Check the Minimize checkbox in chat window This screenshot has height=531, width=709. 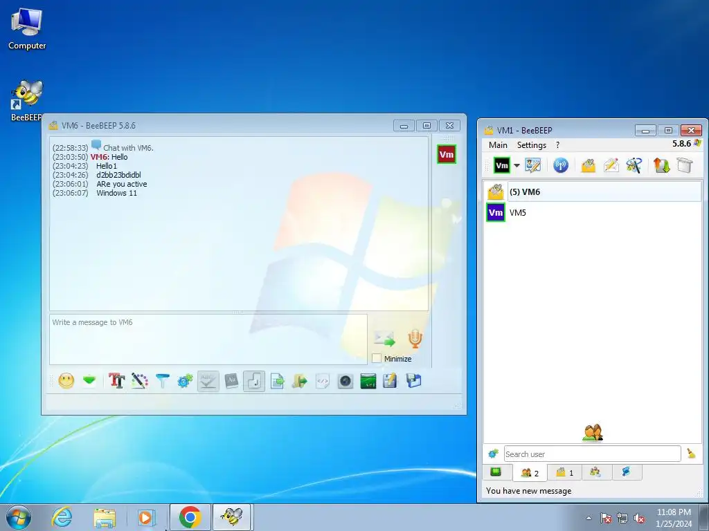(377, 359)
